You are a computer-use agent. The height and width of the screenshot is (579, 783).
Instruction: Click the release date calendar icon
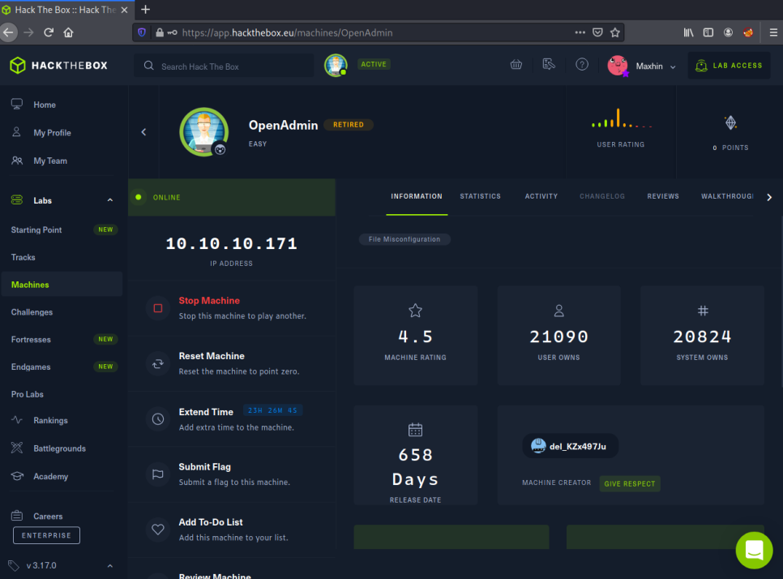tap(416, 430)
